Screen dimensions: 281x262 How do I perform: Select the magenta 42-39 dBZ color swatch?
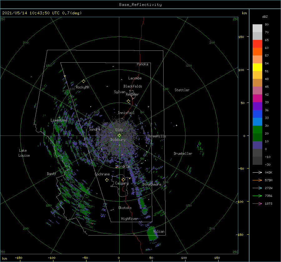click(x=257, y=98)
